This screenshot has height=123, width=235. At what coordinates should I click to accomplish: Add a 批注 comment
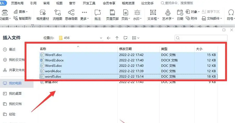[98, 15]
